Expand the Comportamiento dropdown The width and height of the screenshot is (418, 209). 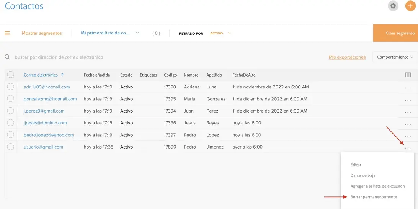[395, 57]
